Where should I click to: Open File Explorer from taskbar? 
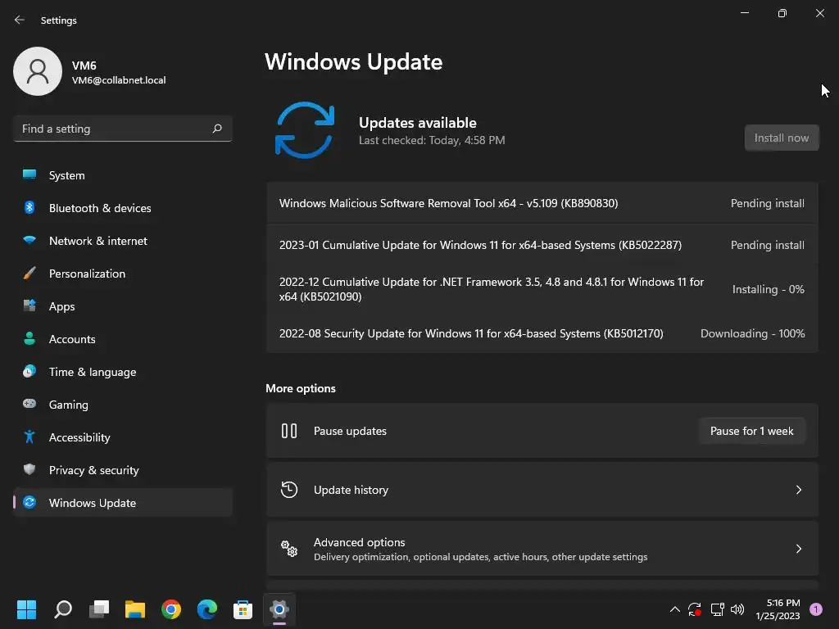click(135, 609)
